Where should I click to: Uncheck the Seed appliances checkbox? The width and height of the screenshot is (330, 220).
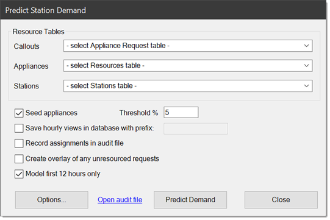pyautogui.click(x=19, y=113)
